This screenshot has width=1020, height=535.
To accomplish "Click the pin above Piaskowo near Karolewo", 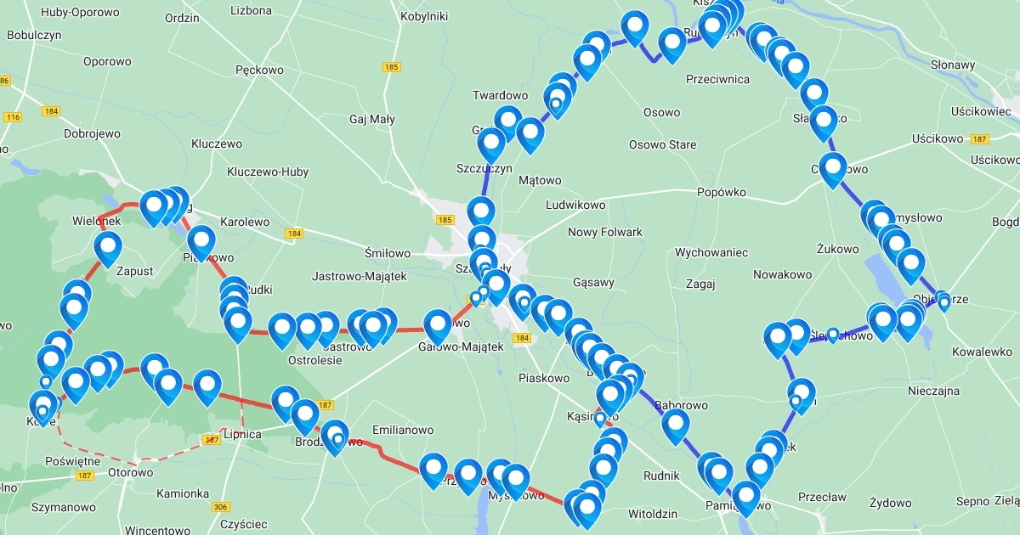I will 201,243.
